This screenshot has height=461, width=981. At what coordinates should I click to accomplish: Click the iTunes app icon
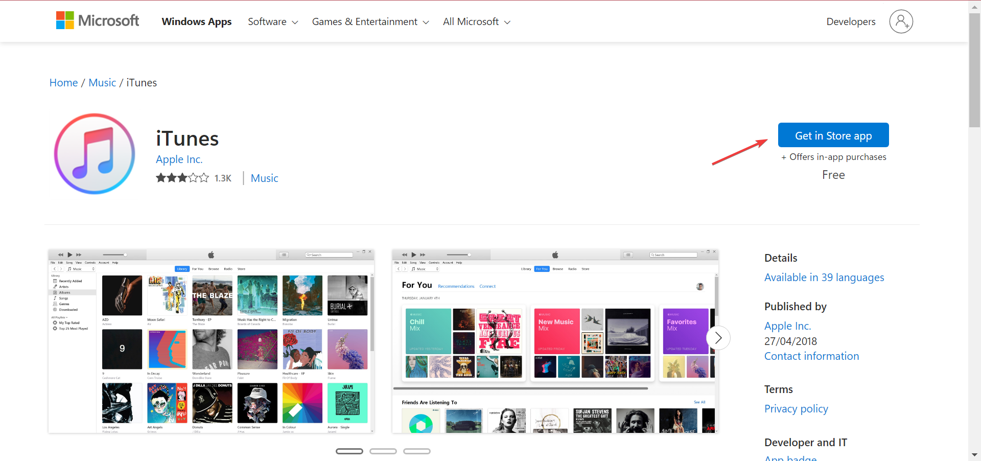click(x=95, y=154)
